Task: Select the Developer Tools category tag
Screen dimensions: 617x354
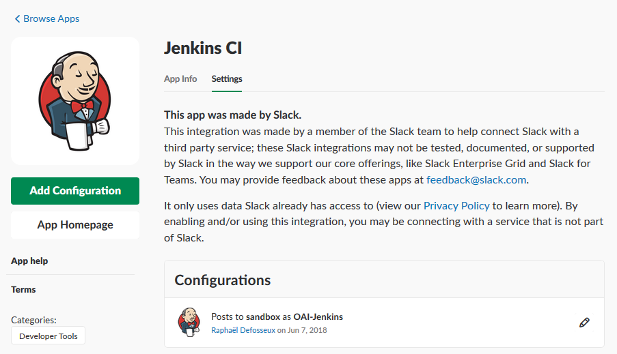Action: pyautogui.click(x=49, y=336)
